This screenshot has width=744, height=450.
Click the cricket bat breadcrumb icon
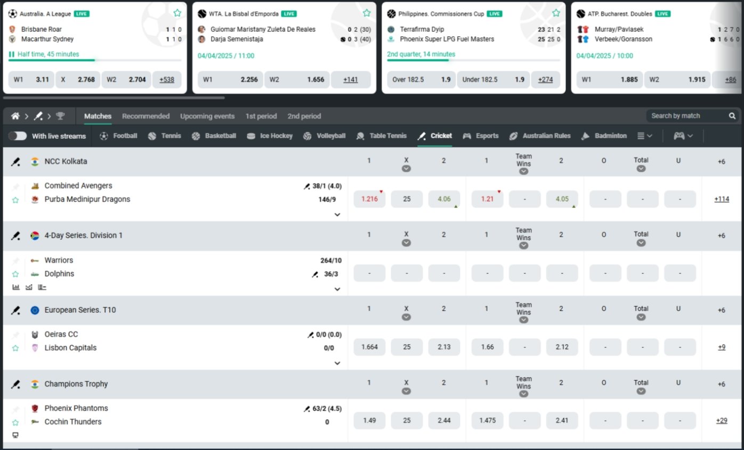[38, 116]
